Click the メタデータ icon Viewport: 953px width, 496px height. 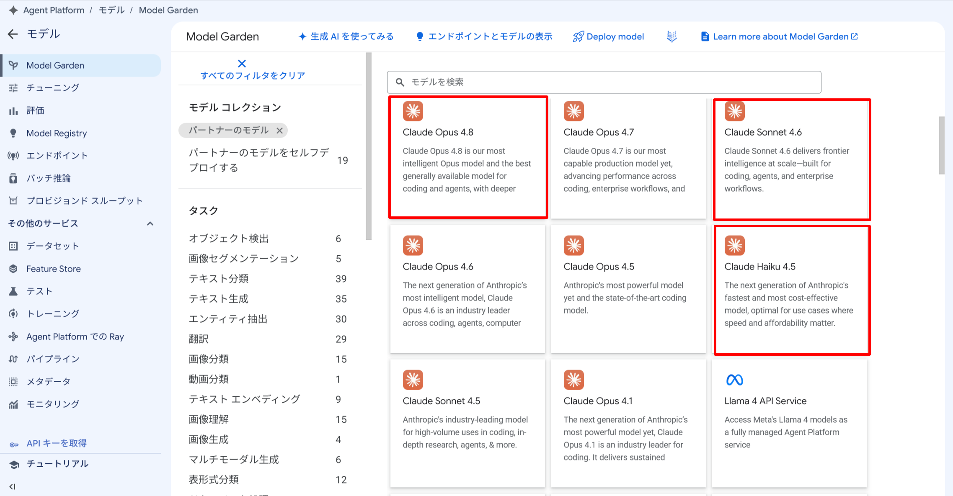(13, 381)
